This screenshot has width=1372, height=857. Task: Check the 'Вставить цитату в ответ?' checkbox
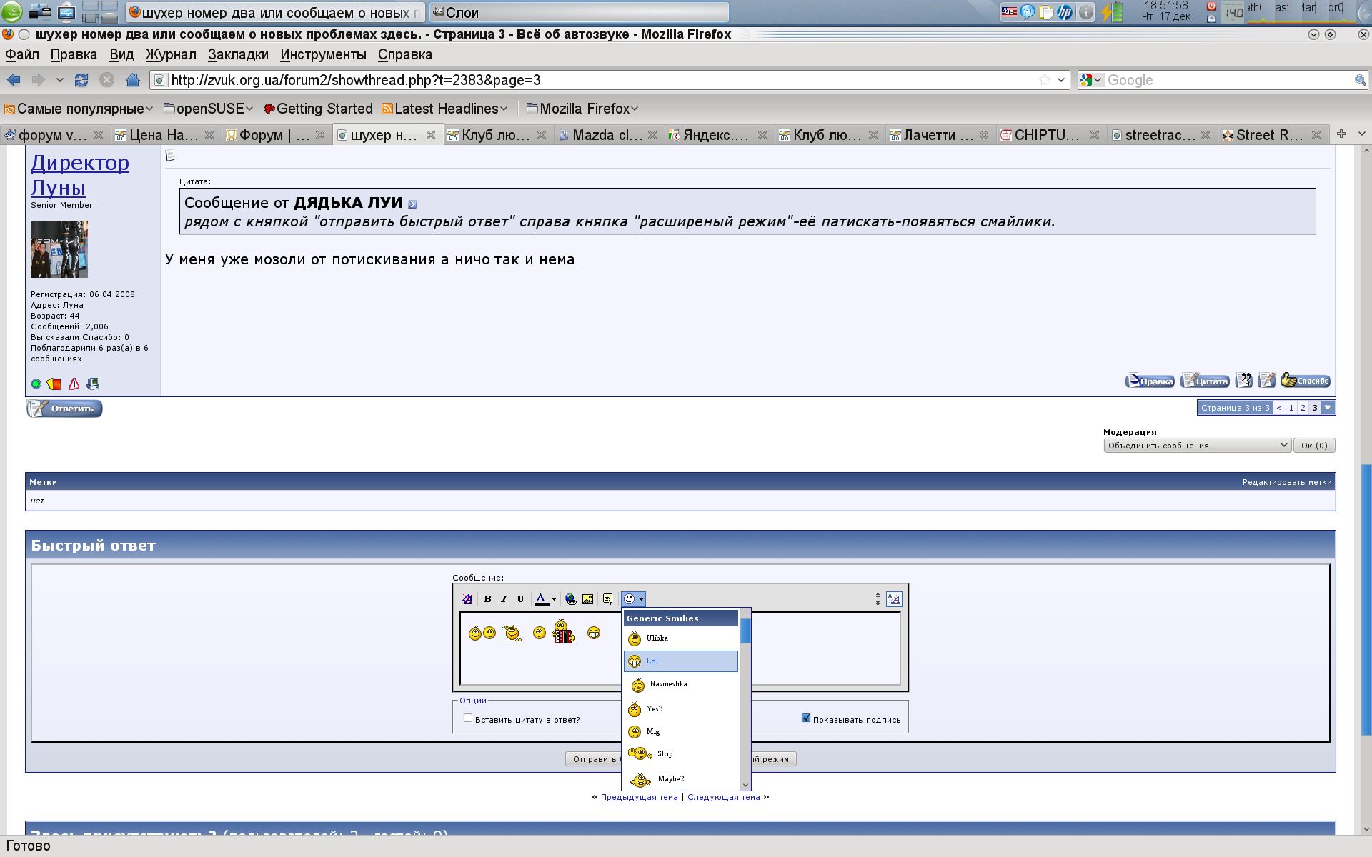468,718
